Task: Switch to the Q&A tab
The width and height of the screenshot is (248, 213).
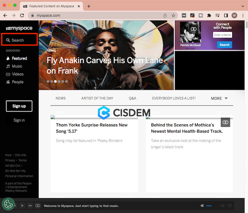Action: [133, 98]
